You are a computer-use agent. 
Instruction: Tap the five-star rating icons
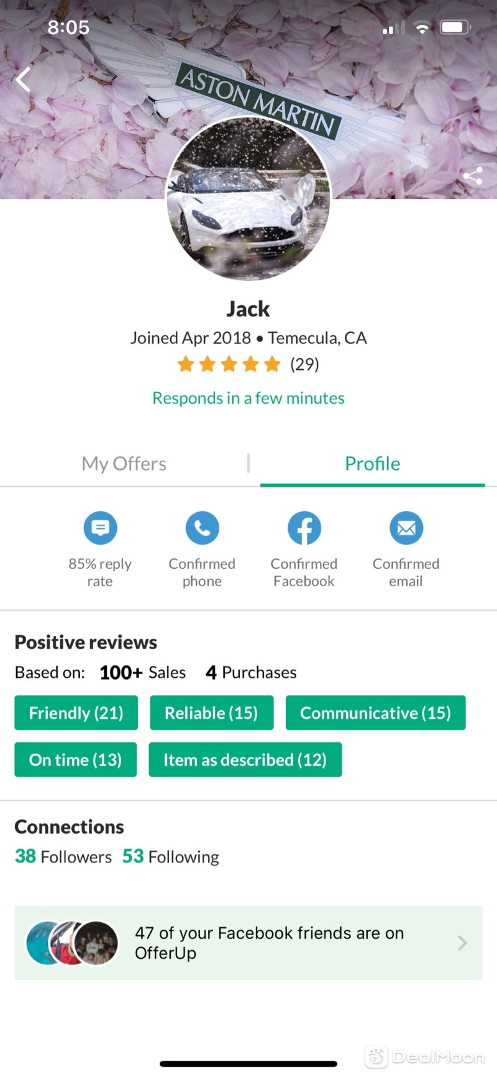coord(229,364)
